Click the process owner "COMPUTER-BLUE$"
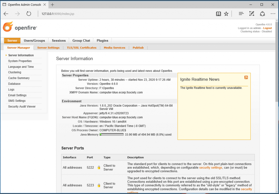Image resolution: width=279 pixels, height=194 pixels. click(113, 130)
